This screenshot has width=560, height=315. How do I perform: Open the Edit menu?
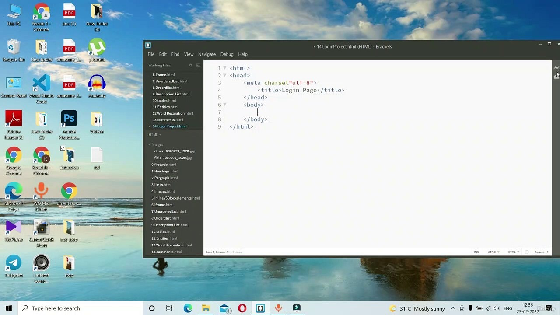coord(163,54)
